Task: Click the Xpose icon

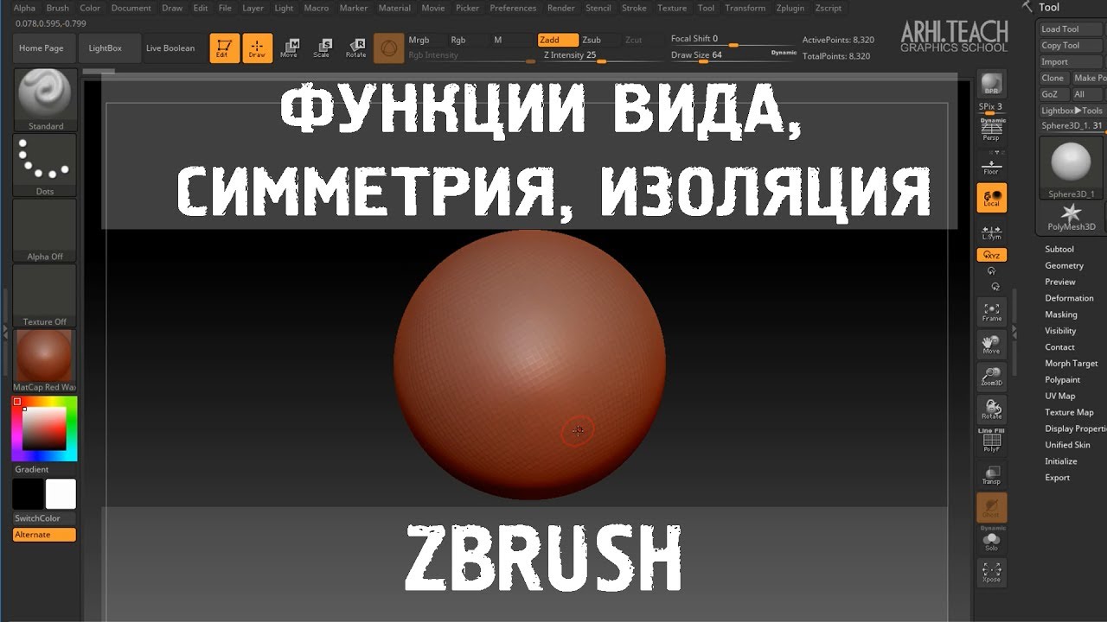Action: (x=991, y=572)
